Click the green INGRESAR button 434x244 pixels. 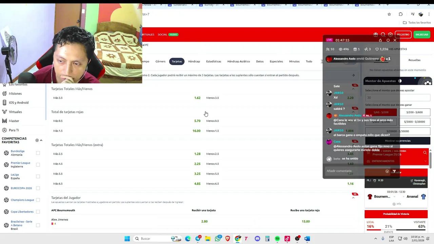422,35
